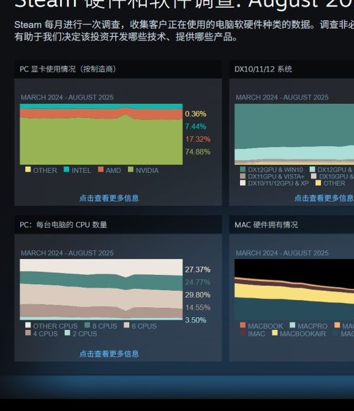
Task: Select the 4 CPUS legend swatch
Action: tap(28, 333)
